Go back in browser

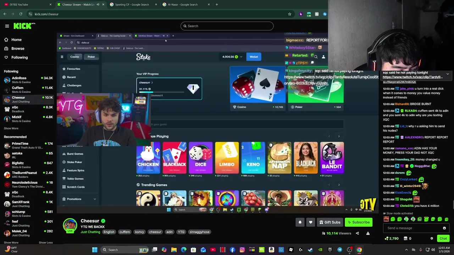pos(5,14)
